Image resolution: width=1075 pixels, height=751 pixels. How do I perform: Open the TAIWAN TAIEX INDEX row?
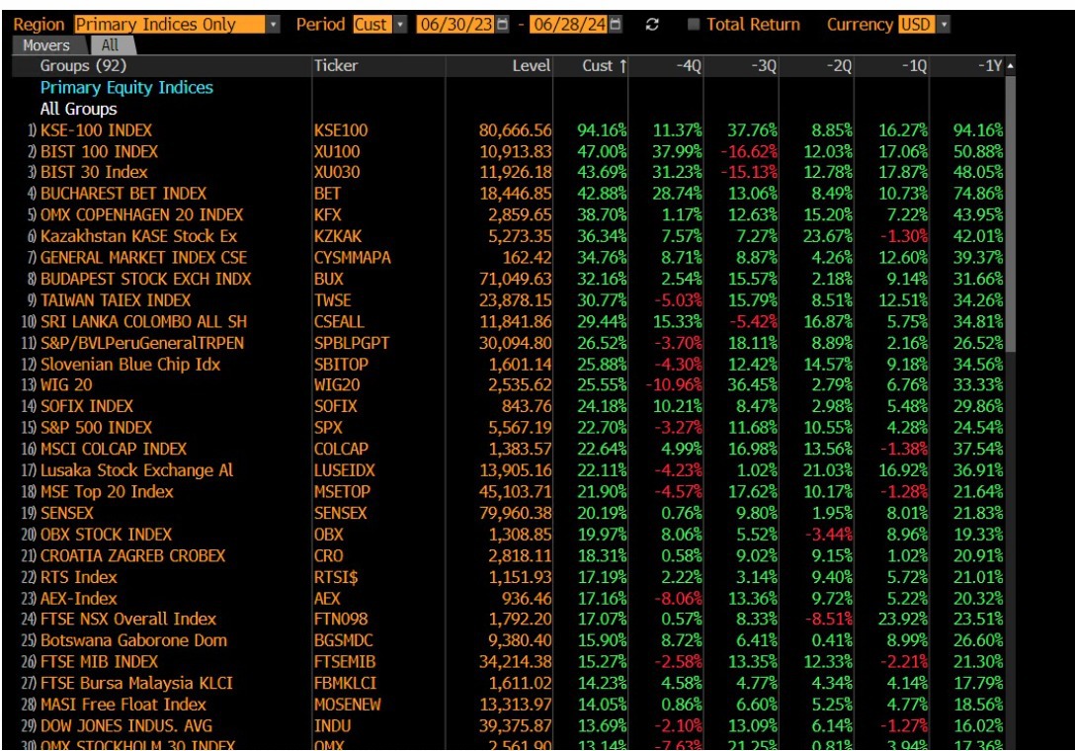[x=508, y=300]
